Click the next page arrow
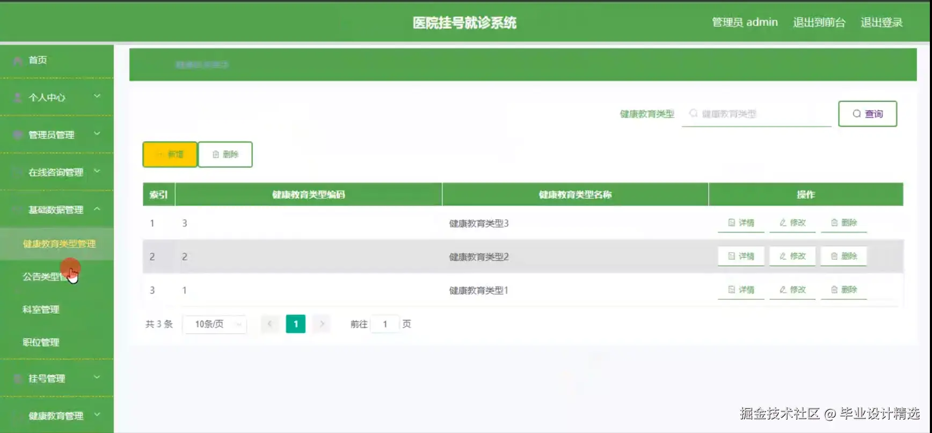Image resolution: width=932 pixels, height=433 pixels. click(322, 324)
